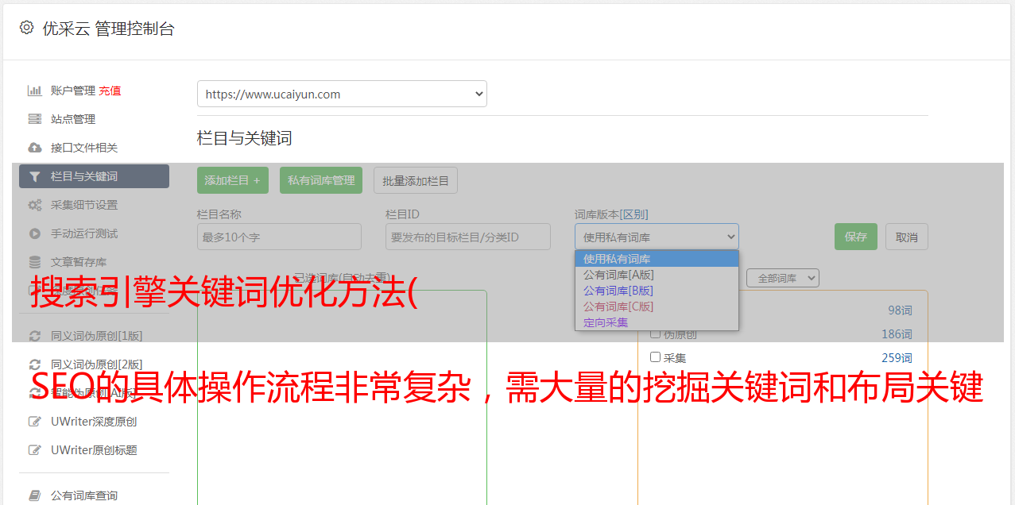Screen dimensions: 1015x505
Task: Tick the 伪原创 checkbox
Action: pos(656,334)
